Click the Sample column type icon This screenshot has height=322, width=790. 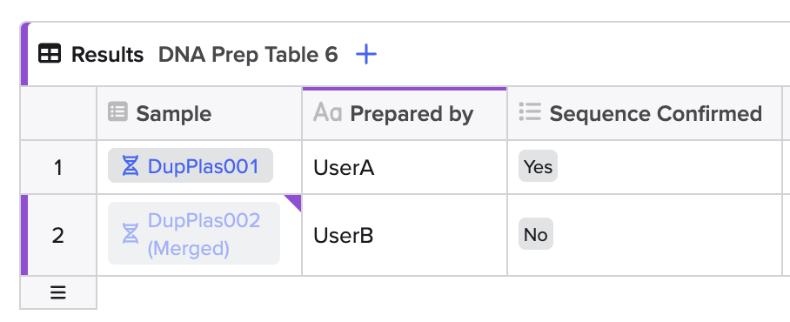118,112
